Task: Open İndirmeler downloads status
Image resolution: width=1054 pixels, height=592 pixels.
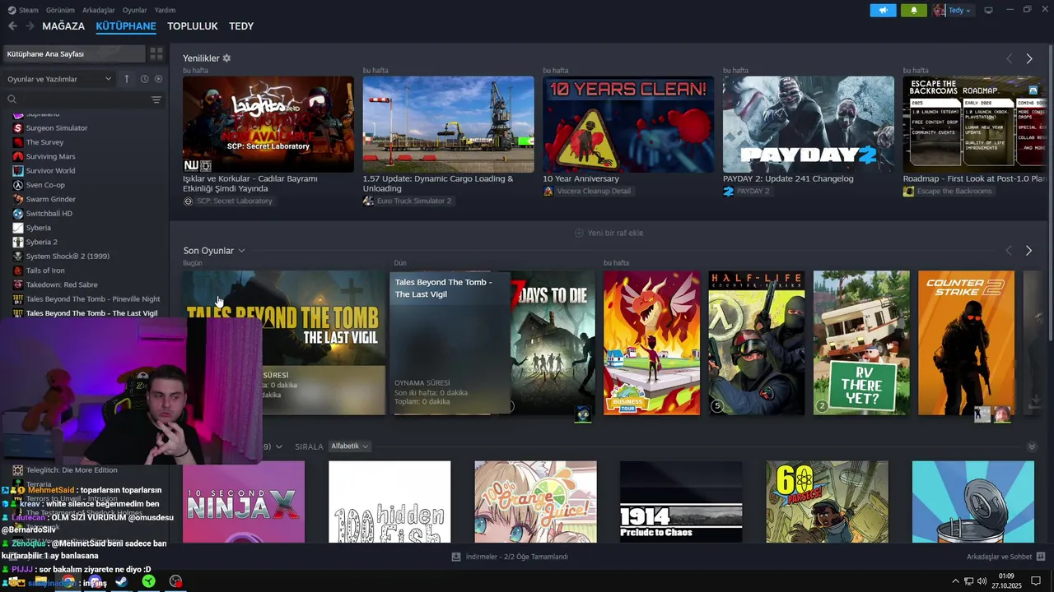Action: [510, 557]
